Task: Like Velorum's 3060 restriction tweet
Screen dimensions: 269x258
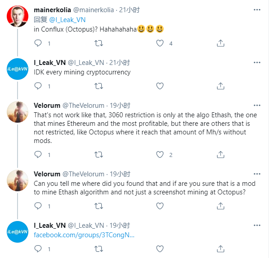Action: pos(160,154)
